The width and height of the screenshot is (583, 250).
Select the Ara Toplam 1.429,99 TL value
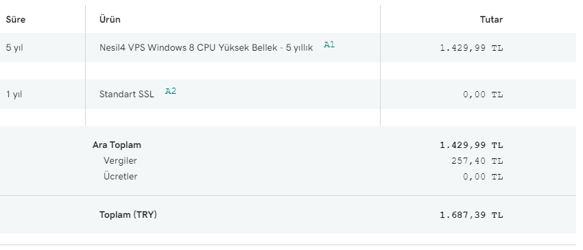click(x=471, y=145)
